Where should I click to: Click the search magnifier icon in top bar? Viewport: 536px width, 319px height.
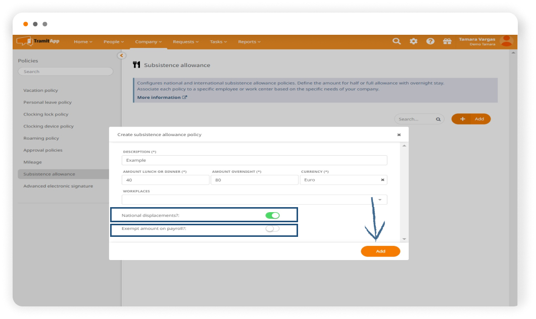tap(397, 41)
